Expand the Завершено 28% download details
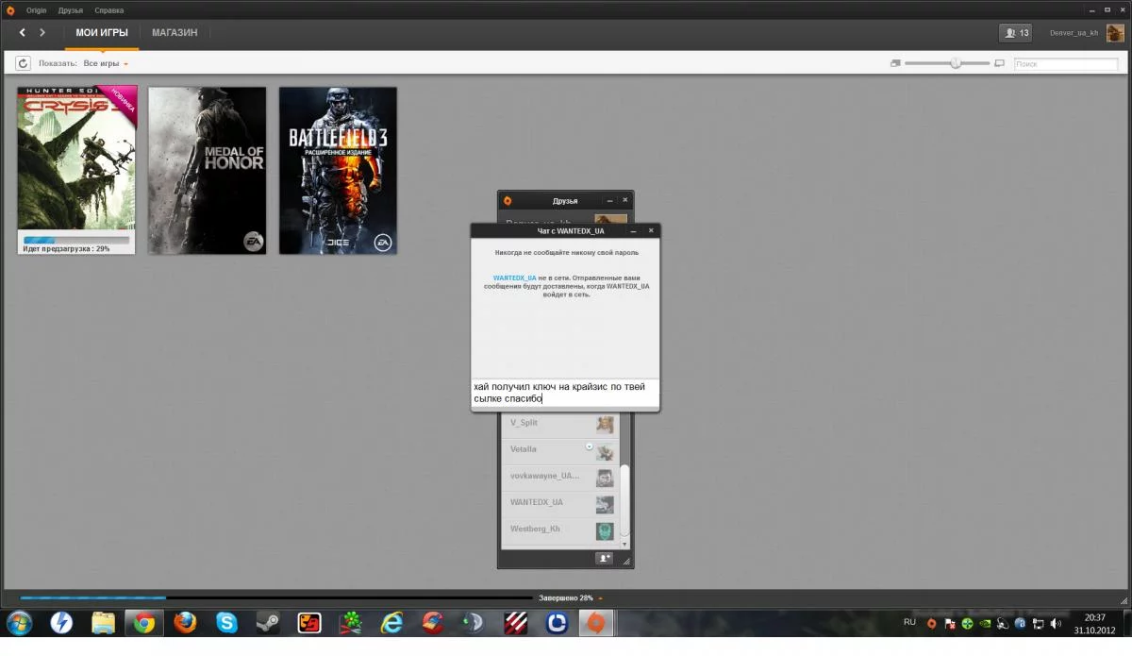1132x656 pixels. 571,597
